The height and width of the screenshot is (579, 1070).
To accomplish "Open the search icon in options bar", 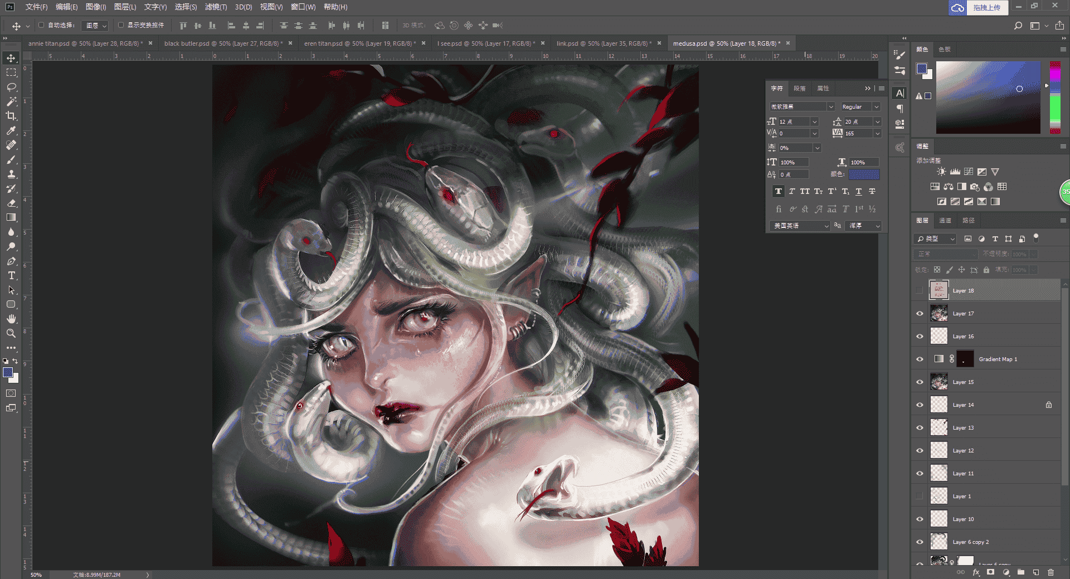I will tap(1018, 26).
